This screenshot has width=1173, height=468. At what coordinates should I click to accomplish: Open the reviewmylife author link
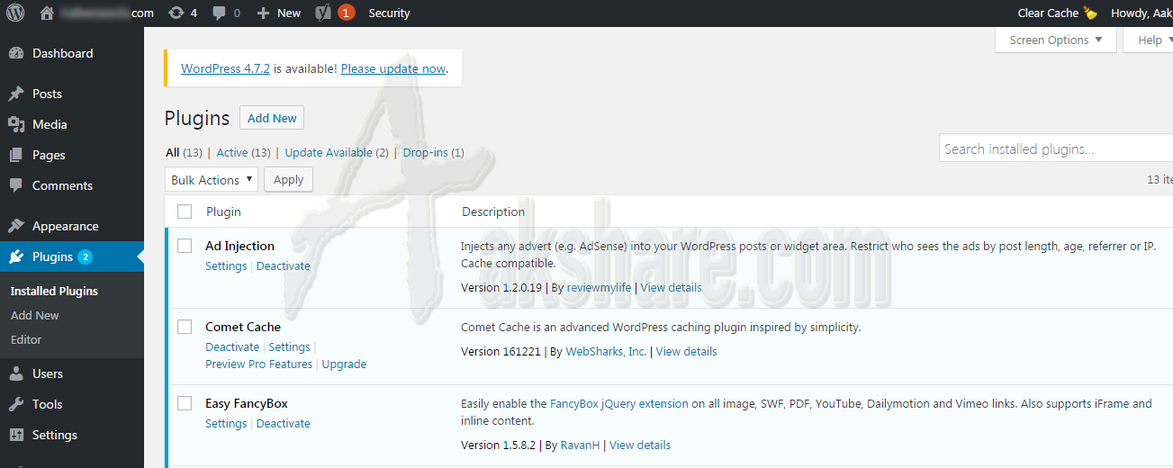pos(600,287)
